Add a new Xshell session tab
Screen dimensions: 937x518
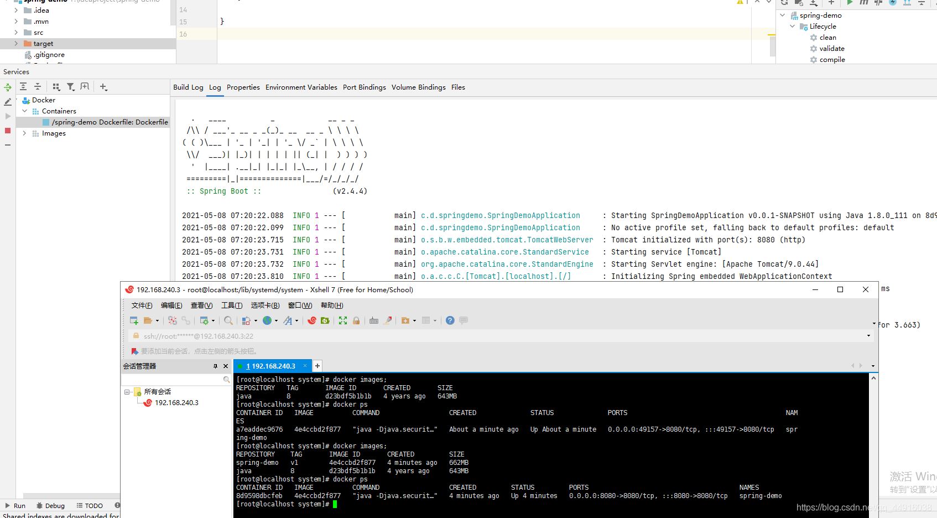(x=317, y=366)
